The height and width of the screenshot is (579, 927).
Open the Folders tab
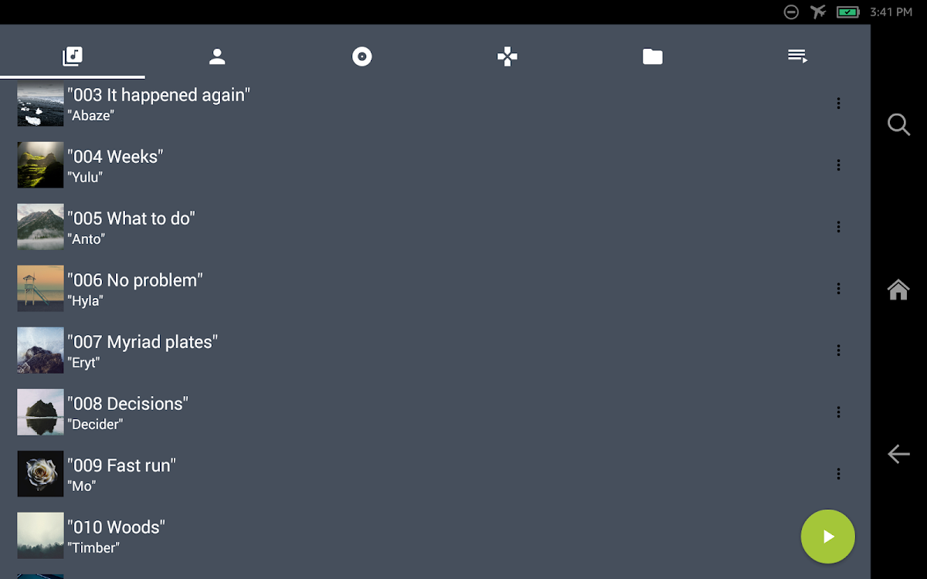(x=653, y=56)
